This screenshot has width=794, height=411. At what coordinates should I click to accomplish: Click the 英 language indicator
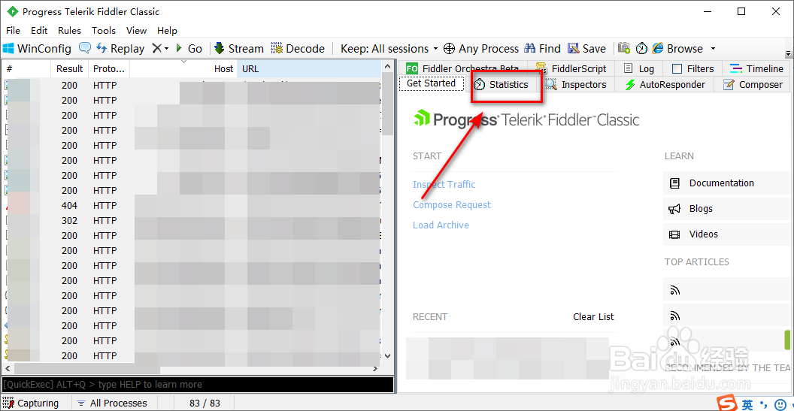coord(747,404)
